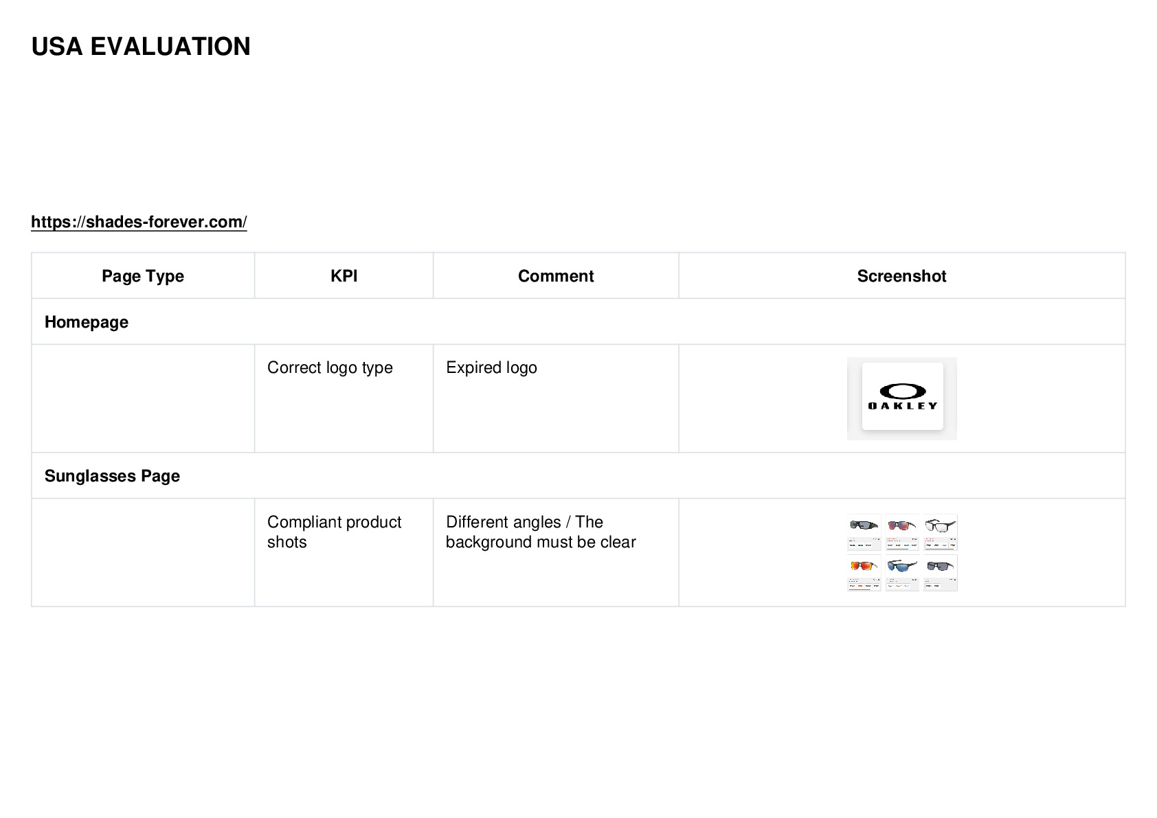Click the USA EVALUATION heading
Image resolution: width=1157 pixels, height=818 pixels.
click(141, 47)
